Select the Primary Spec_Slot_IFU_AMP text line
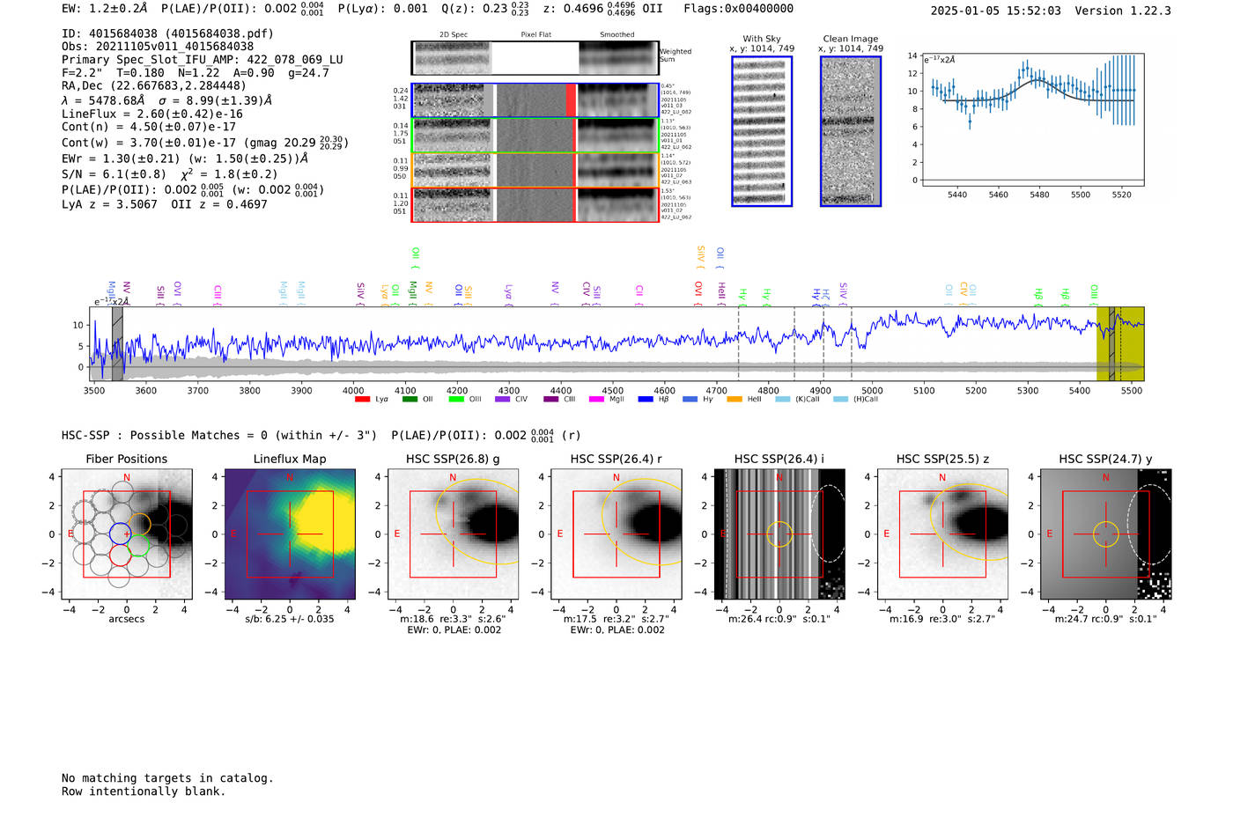 (x=203, y=60)
